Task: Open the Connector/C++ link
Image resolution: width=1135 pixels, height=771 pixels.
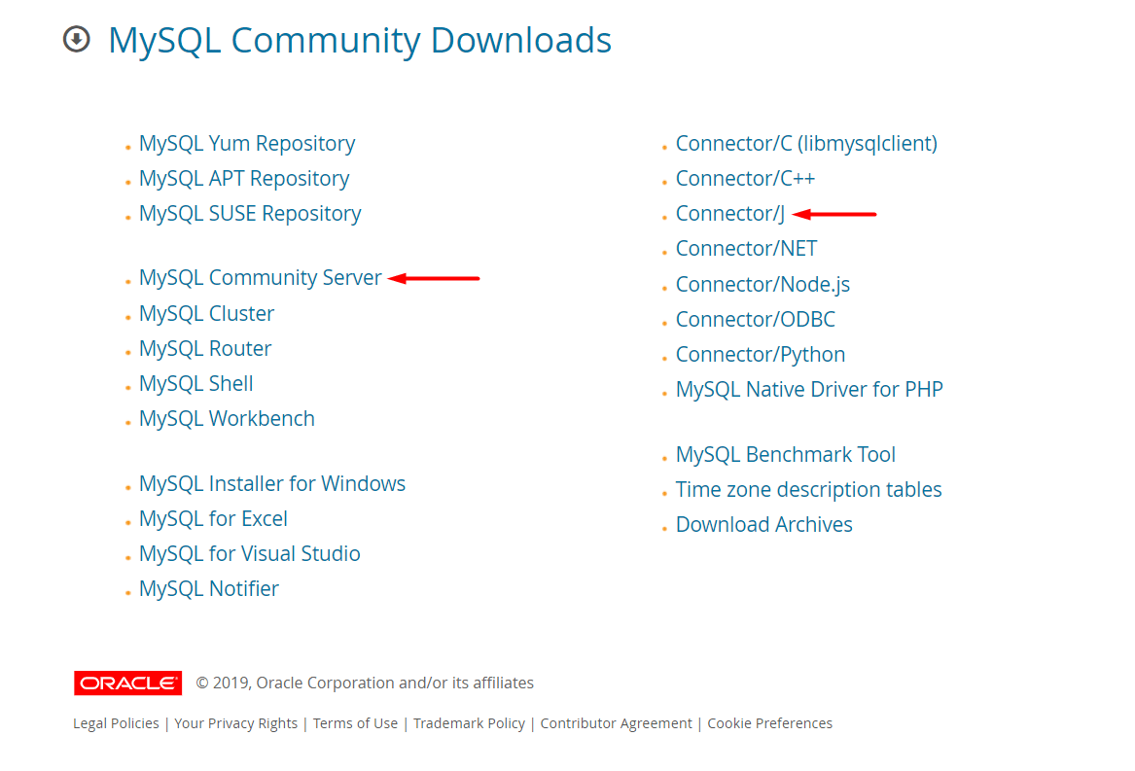Action: pos(746,178)
